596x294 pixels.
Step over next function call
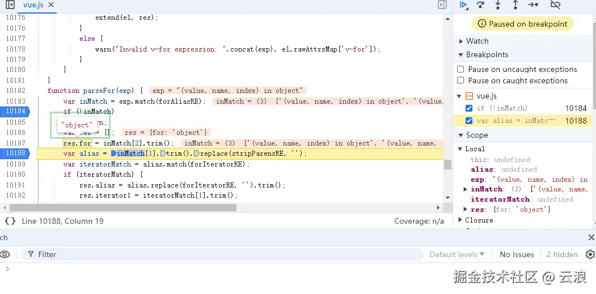[x=480, y=5]
